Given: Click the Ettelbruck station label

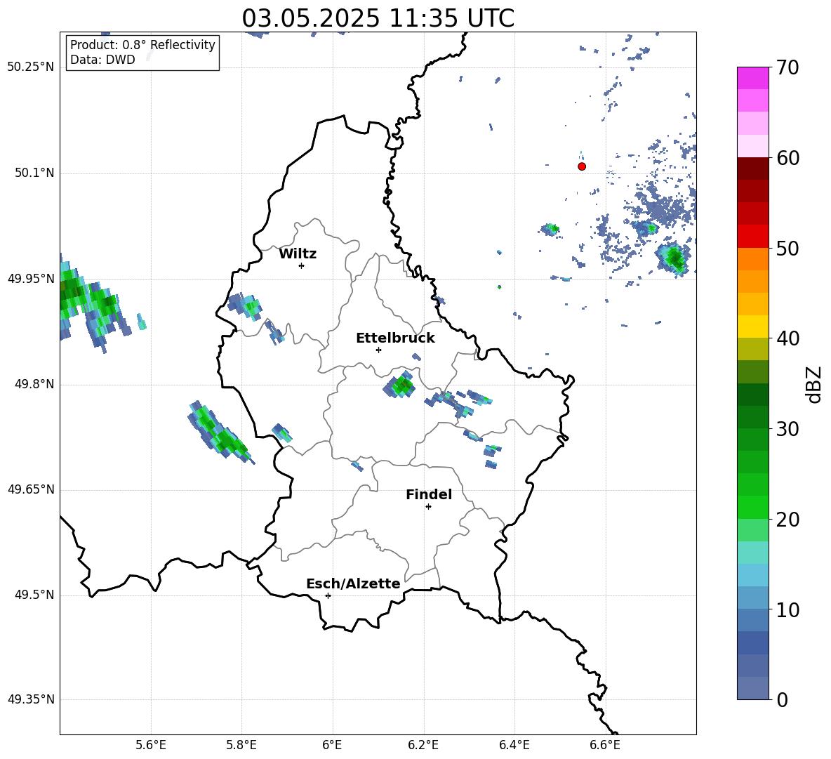Looking at the screenshot, I should [395, 338].
